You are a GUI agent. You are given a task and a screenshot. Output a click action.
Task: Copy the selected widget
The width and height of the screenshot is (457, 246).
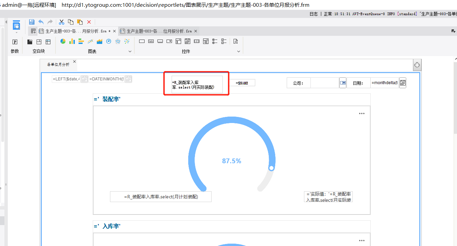(71, 22)
